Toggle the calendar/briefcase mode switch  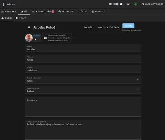coord(116,4)
